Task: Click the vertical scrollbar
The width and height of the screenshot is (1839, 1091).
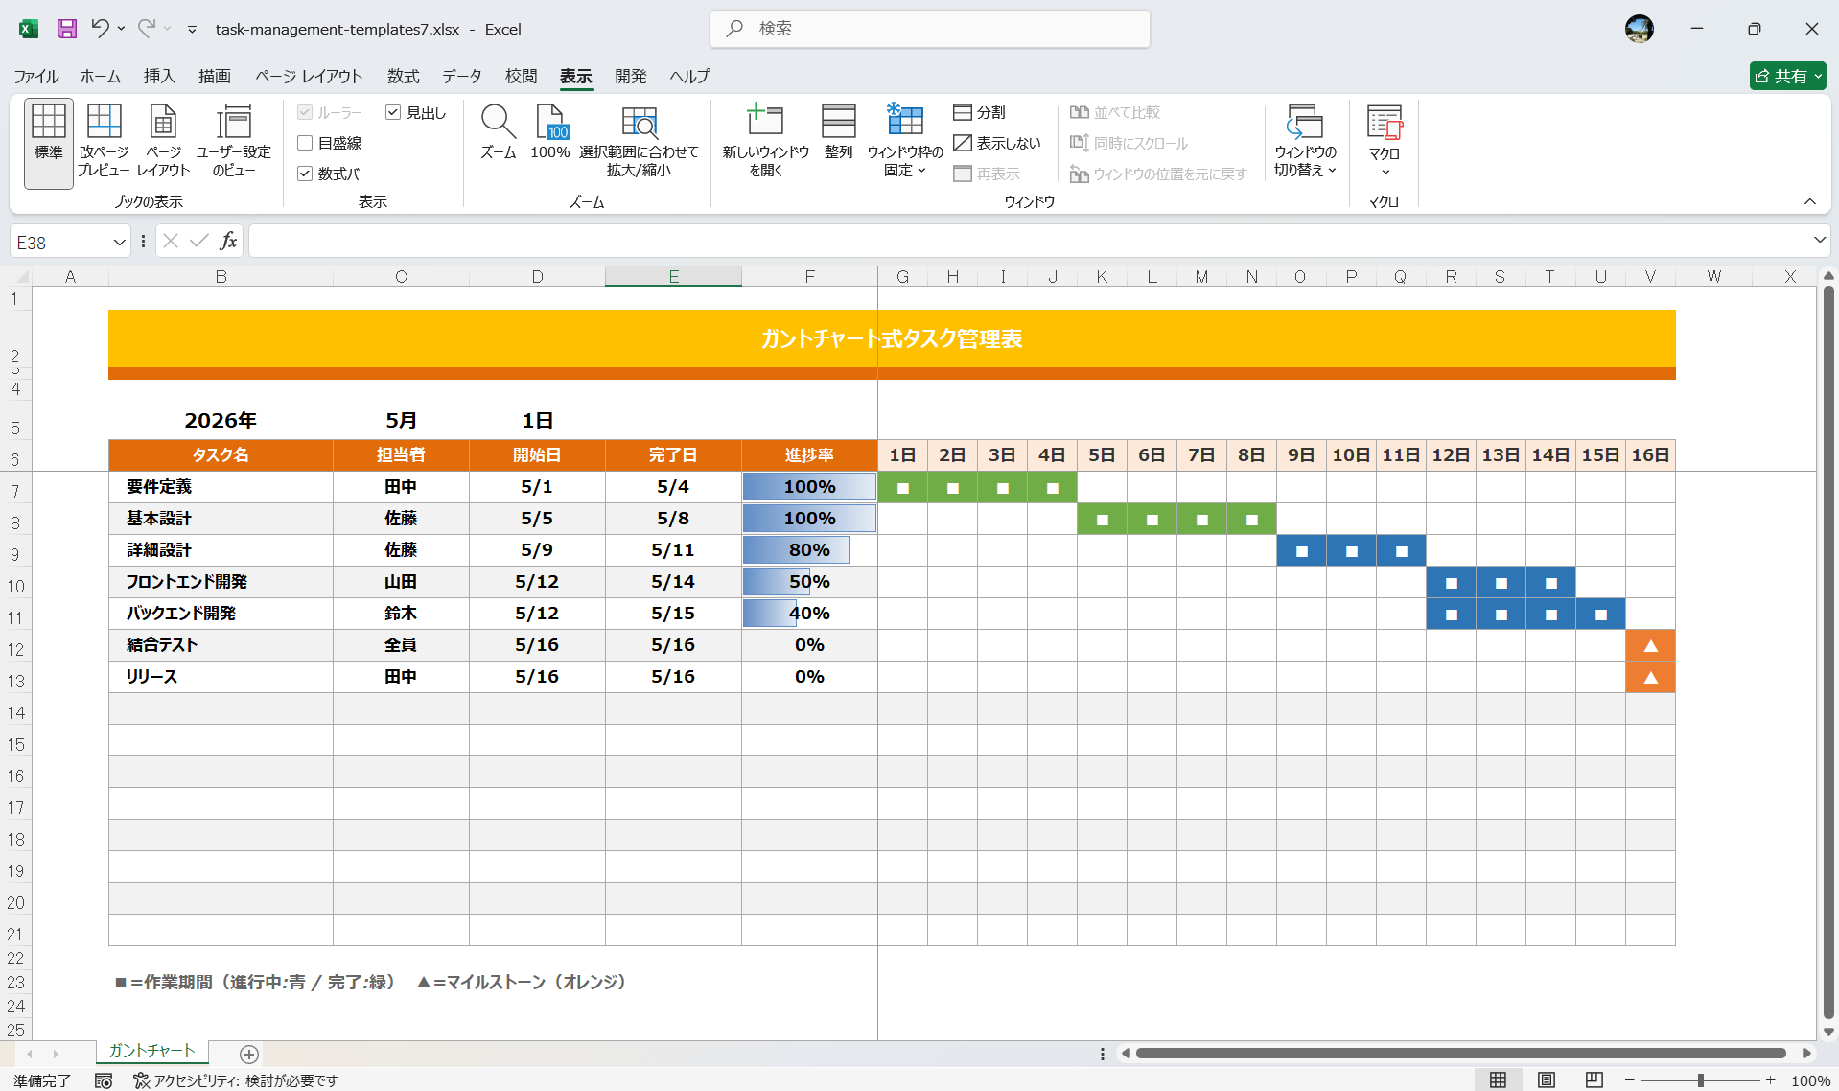Action: point(1828,652)
